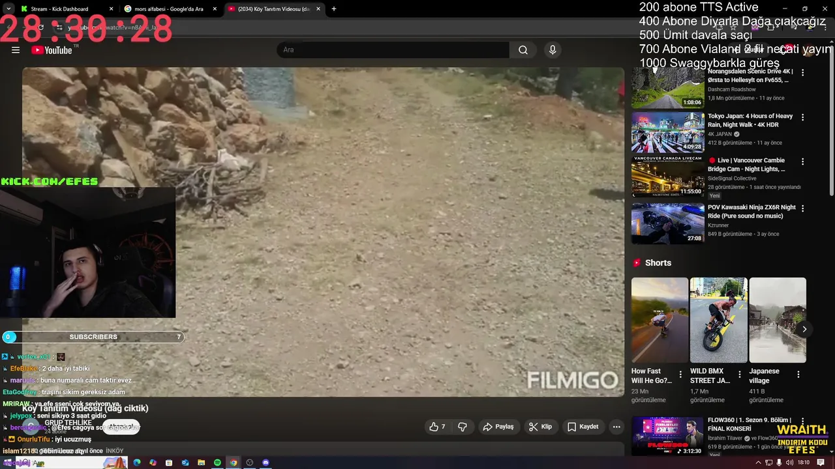Dislike the video with thumbs down
Image resolution: width=835 pixels, height=469 pixels.
463,427
